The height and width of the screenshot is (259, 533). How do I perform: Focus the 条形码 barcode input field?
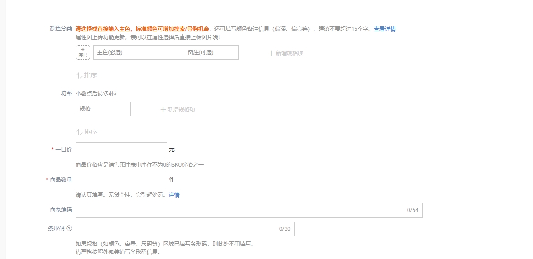[x=176, y=229]
